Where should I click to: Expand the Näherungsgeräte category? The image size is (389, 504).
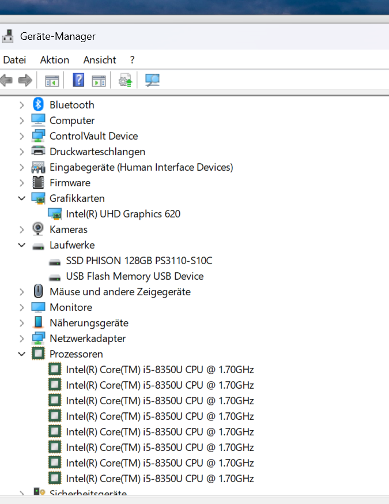(21, 323)
